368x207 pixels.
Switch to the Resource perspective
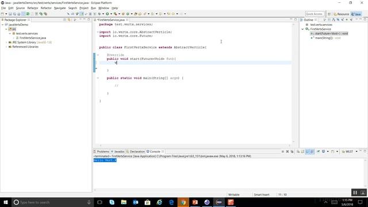pos(342,14)
